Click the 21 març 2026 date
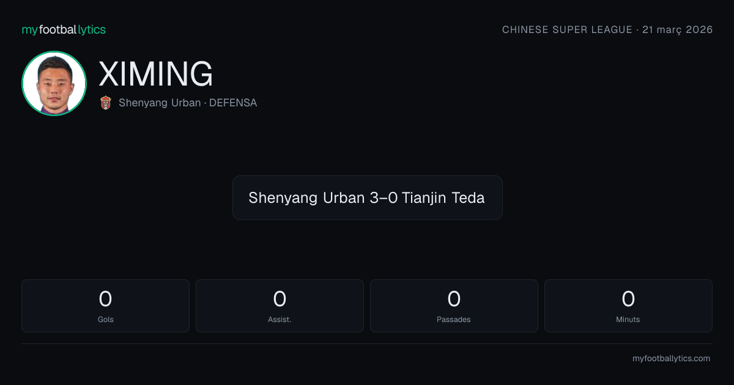Image resolution: width=734 pixels, height=385 pixels. (678, 29)
